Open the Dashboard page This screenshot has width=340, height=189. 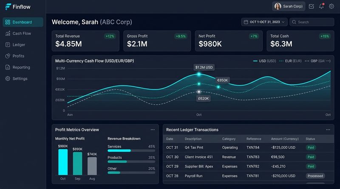coord(23,22)
